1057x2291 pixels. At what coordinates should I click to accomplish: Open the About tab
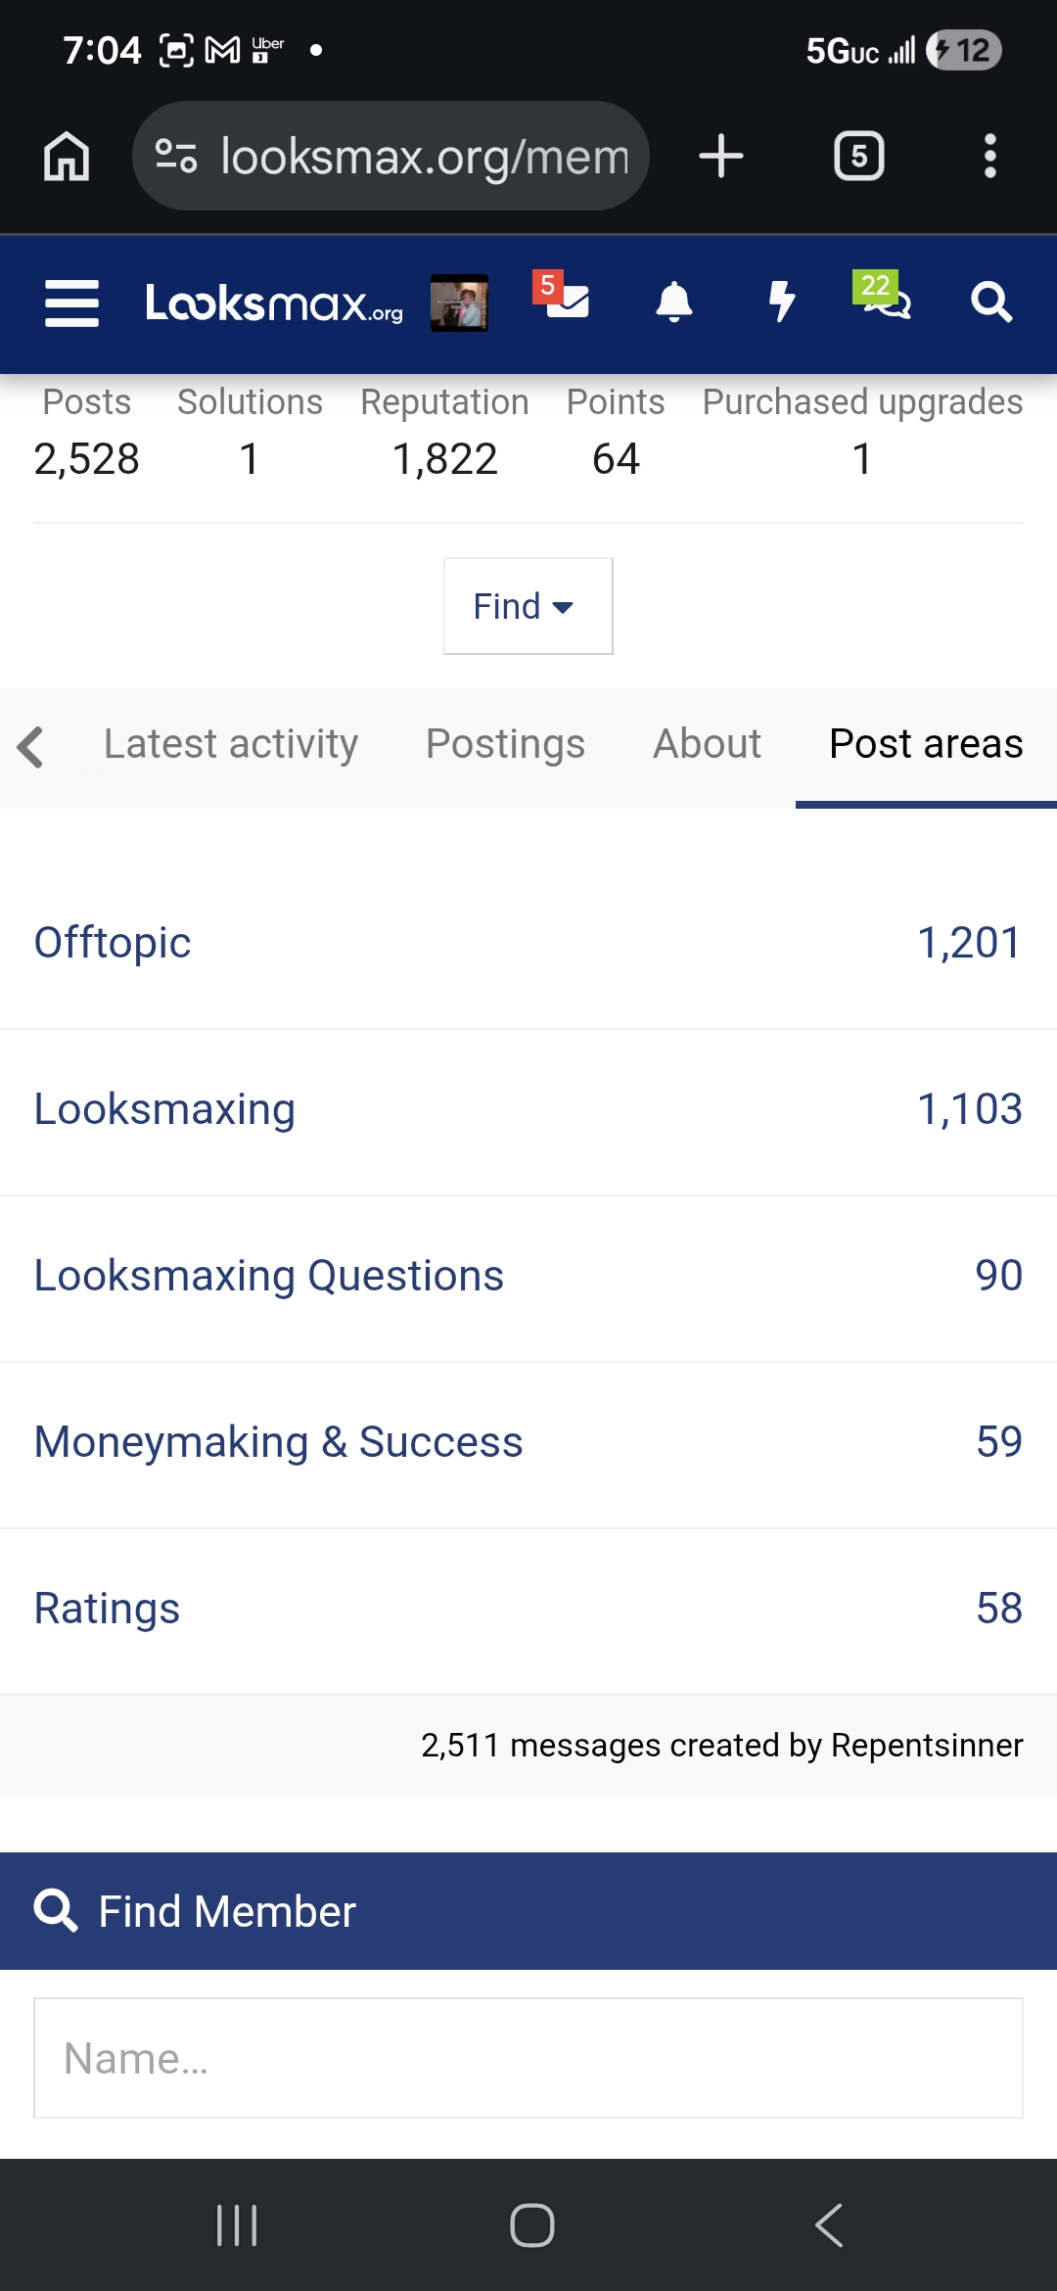707,744
